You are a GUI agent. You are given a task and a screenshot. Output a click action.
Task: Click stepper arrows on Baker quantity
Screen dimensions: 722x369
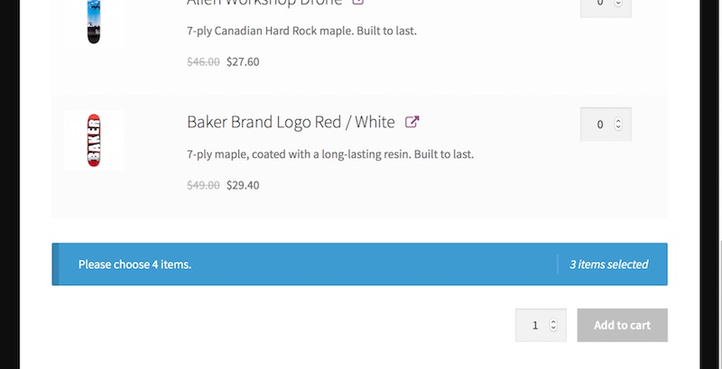tap(618, 125)
